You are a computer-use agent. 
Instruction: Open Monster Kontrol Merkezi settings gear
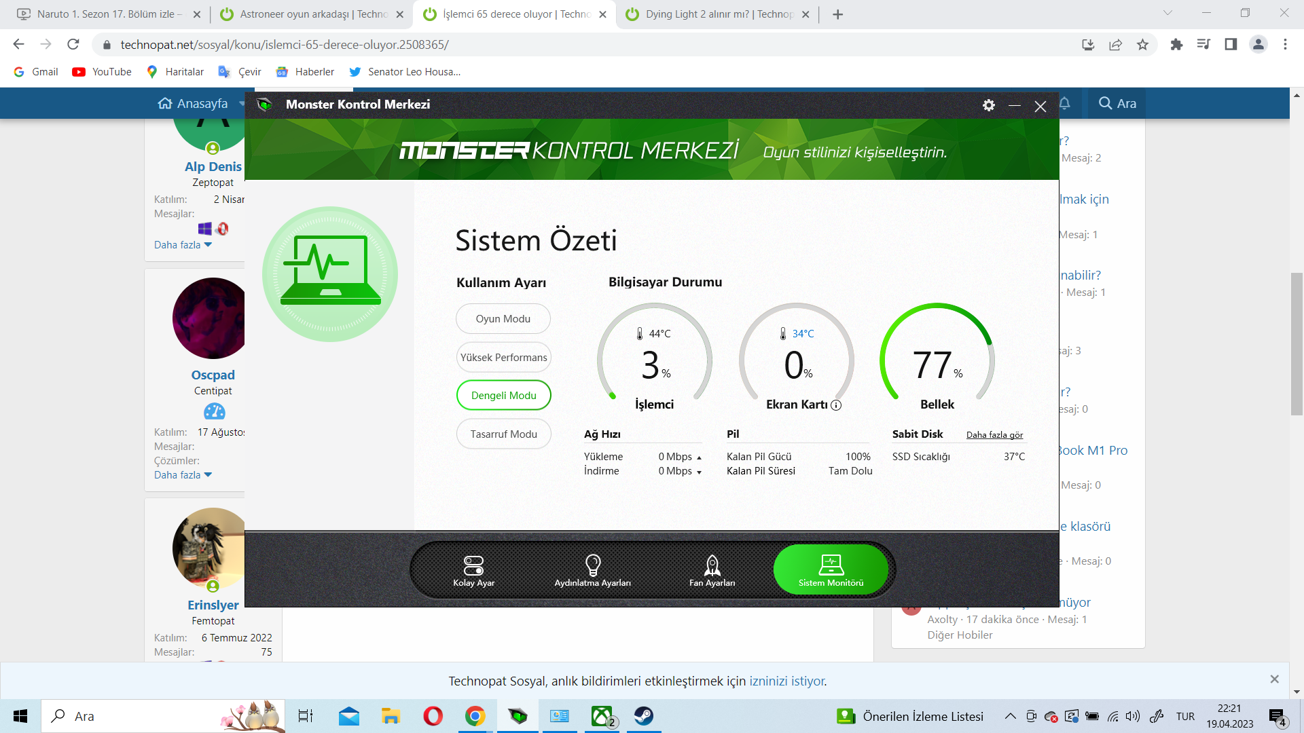989,105
